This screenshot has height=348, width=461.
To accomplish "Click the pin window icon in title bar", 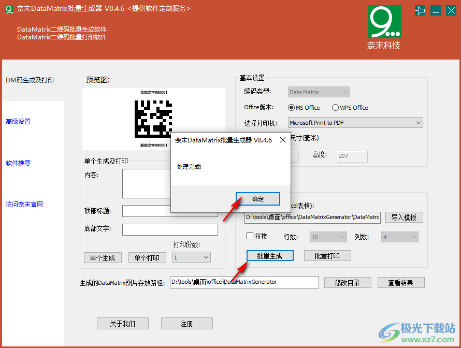I will tap(420, 10).
